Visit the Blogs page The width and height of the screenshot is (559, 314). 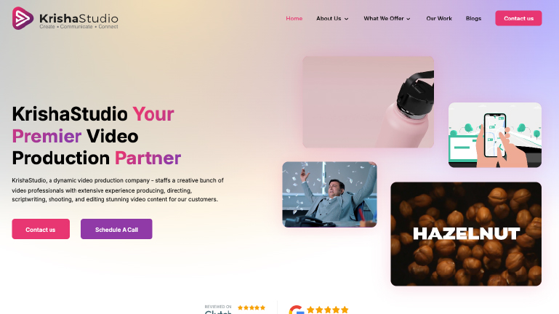pyautogui.click(x=473, y=18)
